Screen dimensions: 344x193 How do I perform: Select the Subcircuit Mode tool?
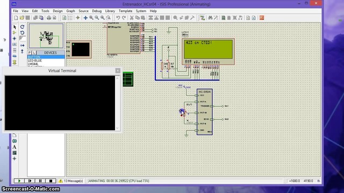point(15,62)
